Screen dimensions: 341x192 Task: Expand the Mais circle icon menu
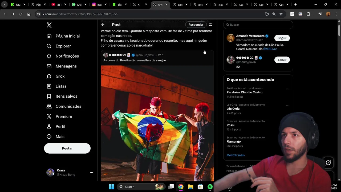point(49,137)
